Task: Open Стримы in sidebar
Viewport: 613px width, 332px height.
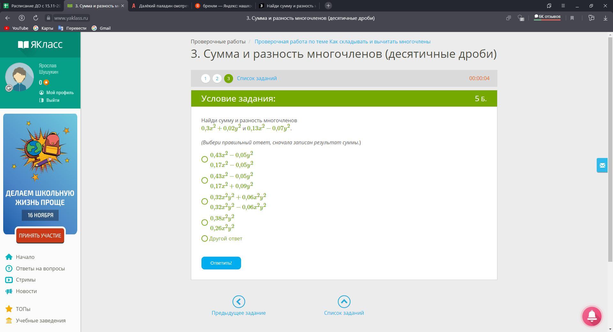Action: 20,280
